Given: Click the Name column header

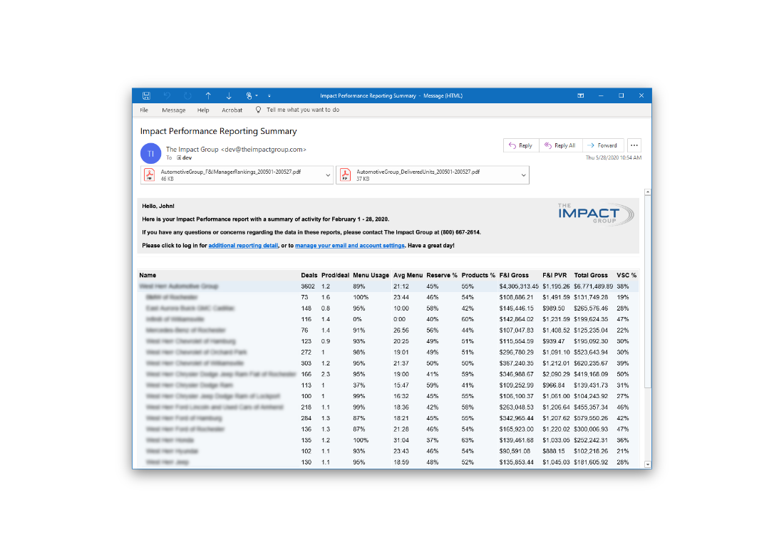Looking at the screenshot, I should (x=148, y=275).
